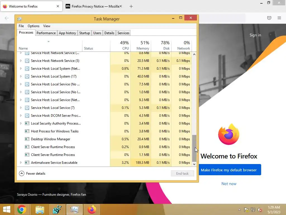This screenshot has width=286, height=215.
Task: Click the gear icon of Service Host: Local System (17)
Action: tap(27, 76)
